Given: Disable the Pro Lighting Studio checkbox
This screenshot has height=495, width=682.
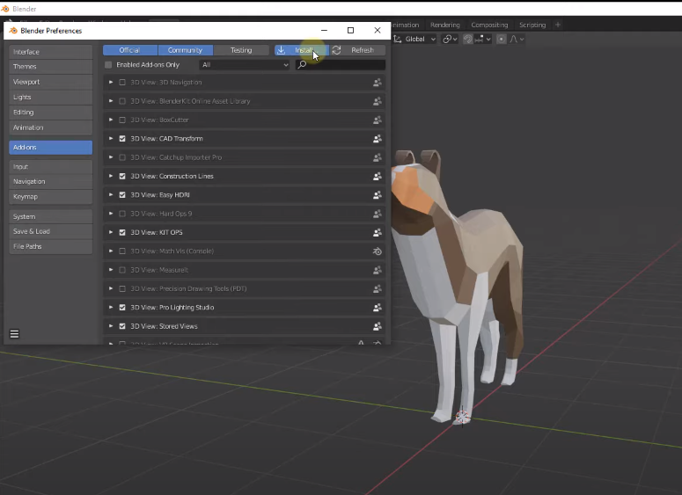Looking at the screenshot, I should (x=122, y=307).
